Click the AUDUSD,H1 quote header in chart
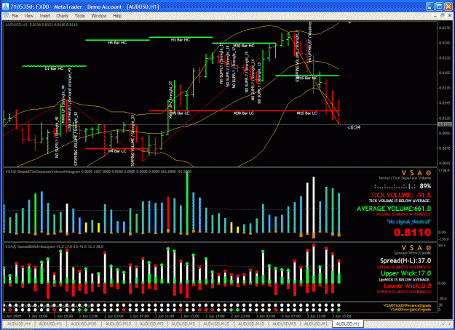Image resolution: width=455 pixels, height=330 pixels. [41, 25]
